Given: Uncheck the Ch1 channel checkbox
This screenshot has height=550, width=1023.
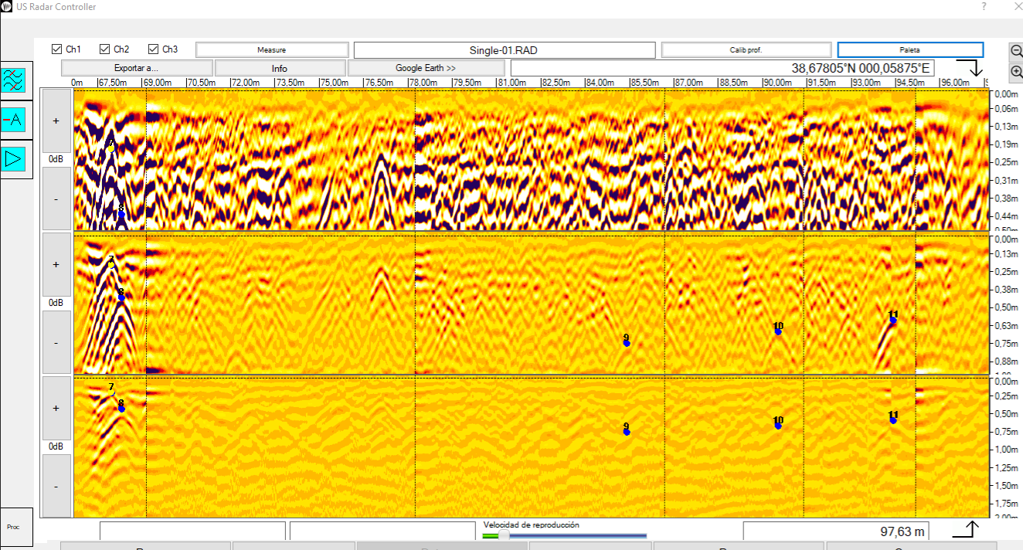Looking at the screenshot, I should tap(56, 49).
